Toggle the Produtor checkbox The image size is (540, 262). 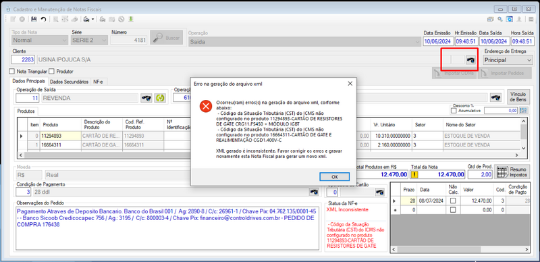52,72
